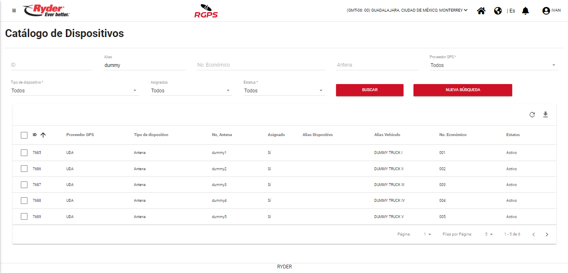Toggle the select-all header checkbox
568x273 pixels.
[x=24, y=135]
